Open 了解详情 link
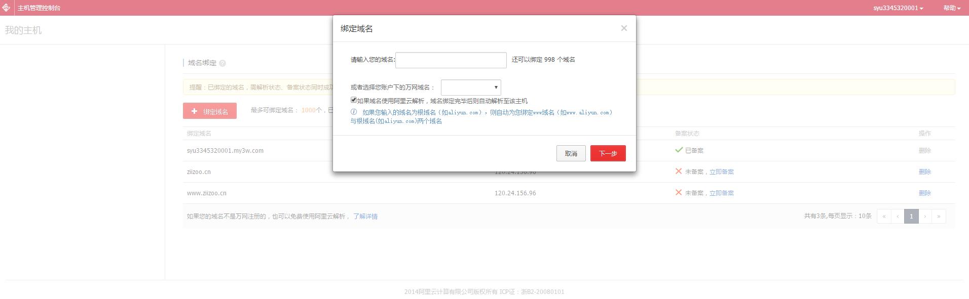This screenshot has height=299, width=969. pyautogui.click(x=365, y=217)
